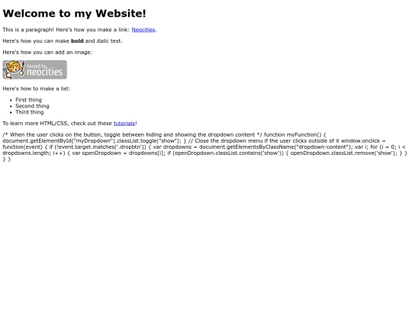Viewport: 412px width, 309px height.
Task: Open the Neocities hyperlink in the first paragraph
Action: pos(143,30)
